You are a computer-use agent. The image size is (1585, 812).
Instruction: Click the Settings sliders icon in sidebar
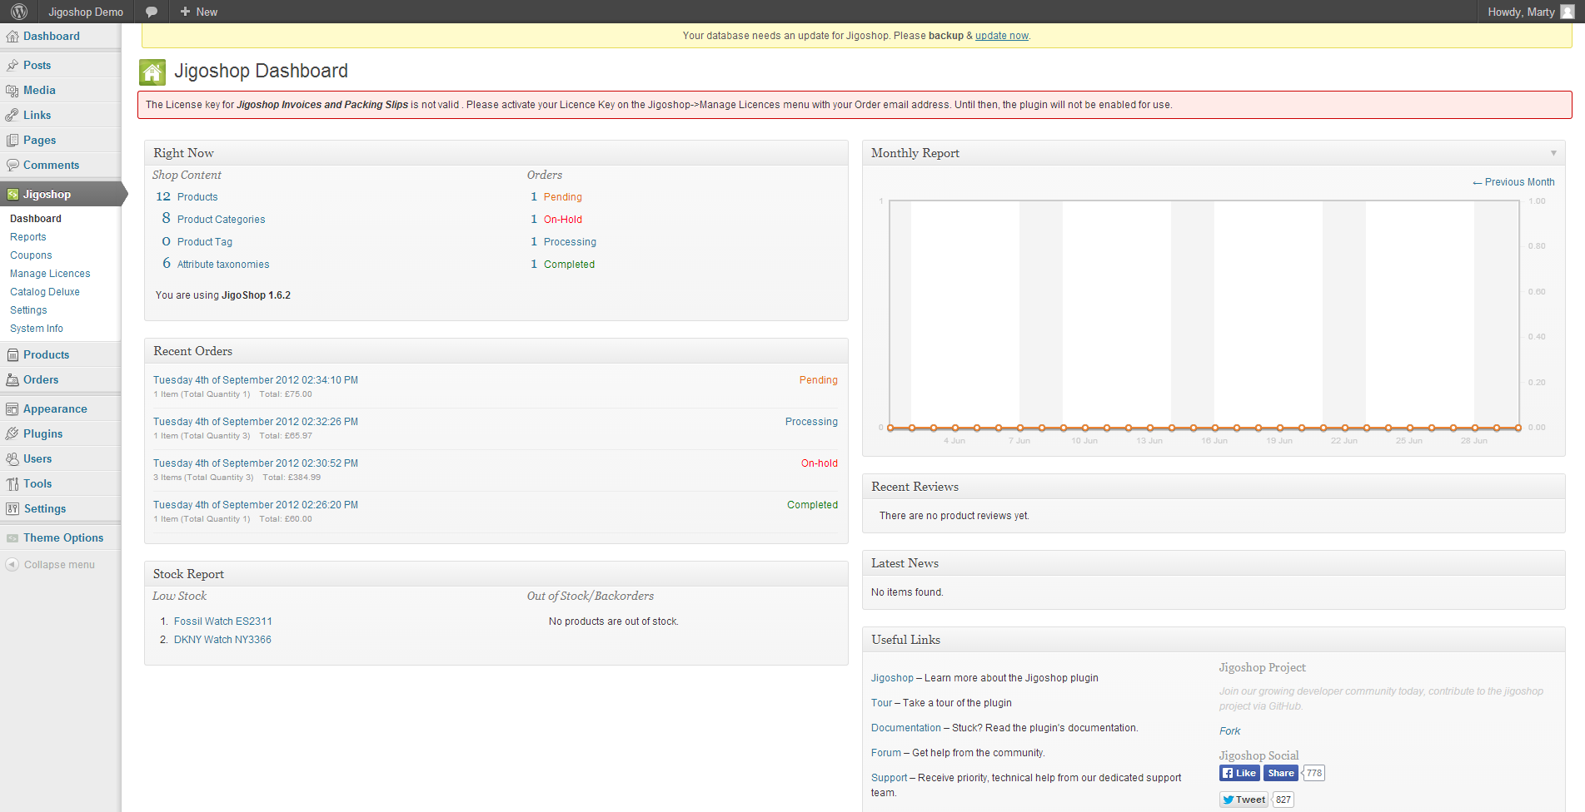click(x=12, y=509)
